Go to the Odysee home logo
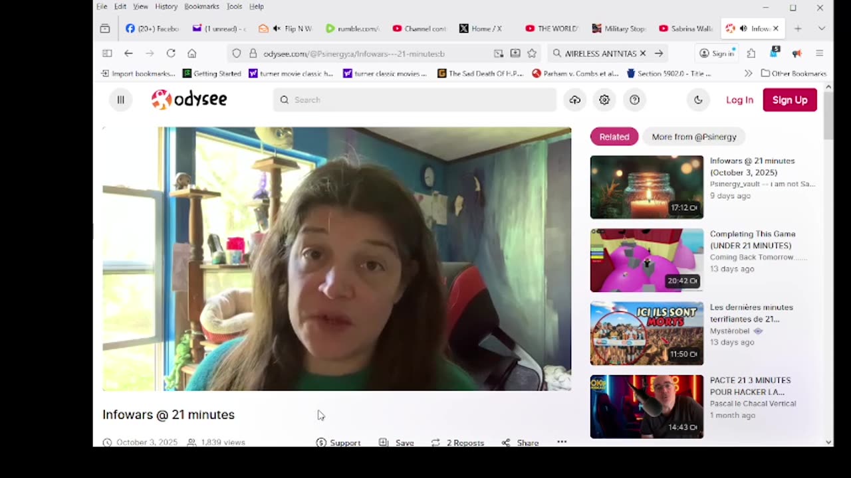The height and width of the screenshot is (478, 851). tap(189, 100)
